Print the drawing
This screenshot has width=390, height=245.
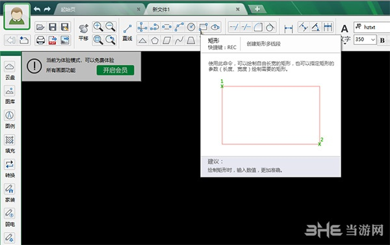pyautogui.click(x=40, y=40)
